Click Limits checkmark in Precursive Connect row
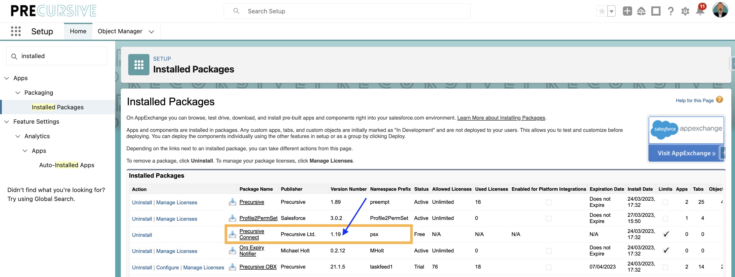 pos(666,234)
